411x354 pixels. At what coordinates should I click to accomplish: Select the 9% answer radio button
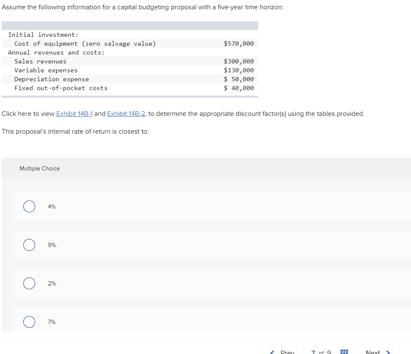click(29, 245)
